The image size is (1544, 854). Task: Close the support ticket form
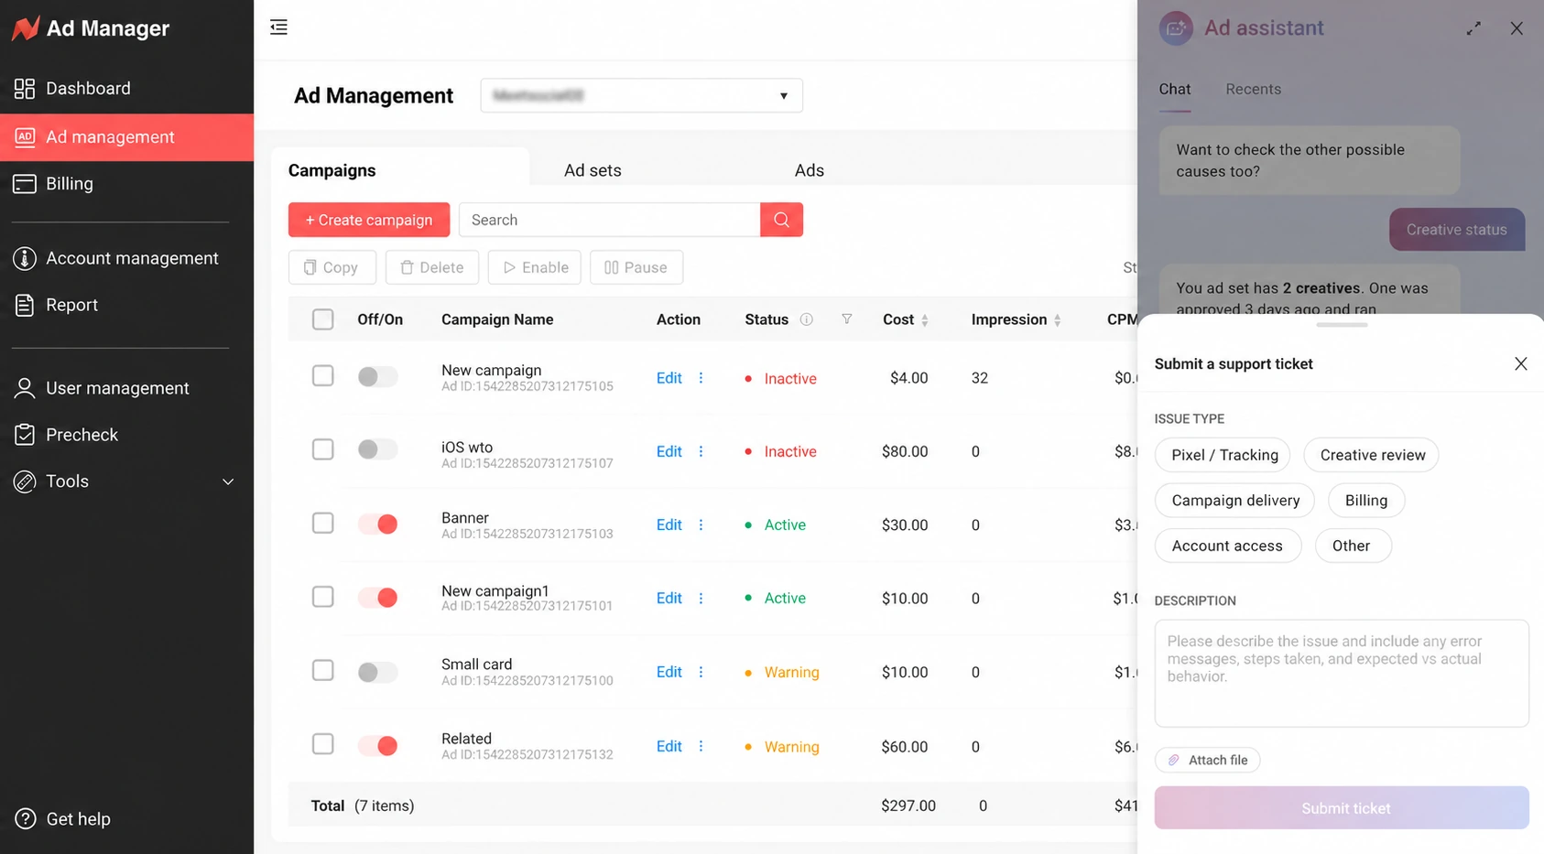tap(1521, 363)
